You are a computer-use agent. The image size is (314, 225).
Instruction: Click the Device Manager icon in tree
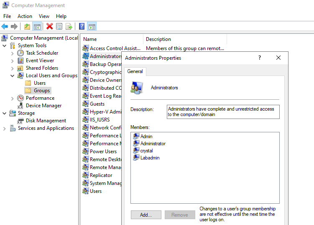(20, 106)
